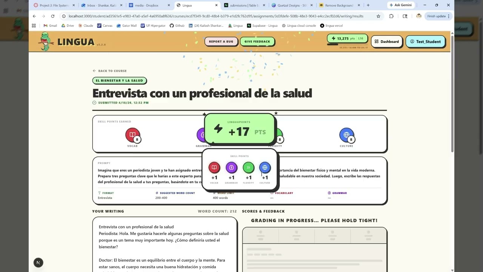Click the +17 PTS Linguapoints card

tap(240, 129)
